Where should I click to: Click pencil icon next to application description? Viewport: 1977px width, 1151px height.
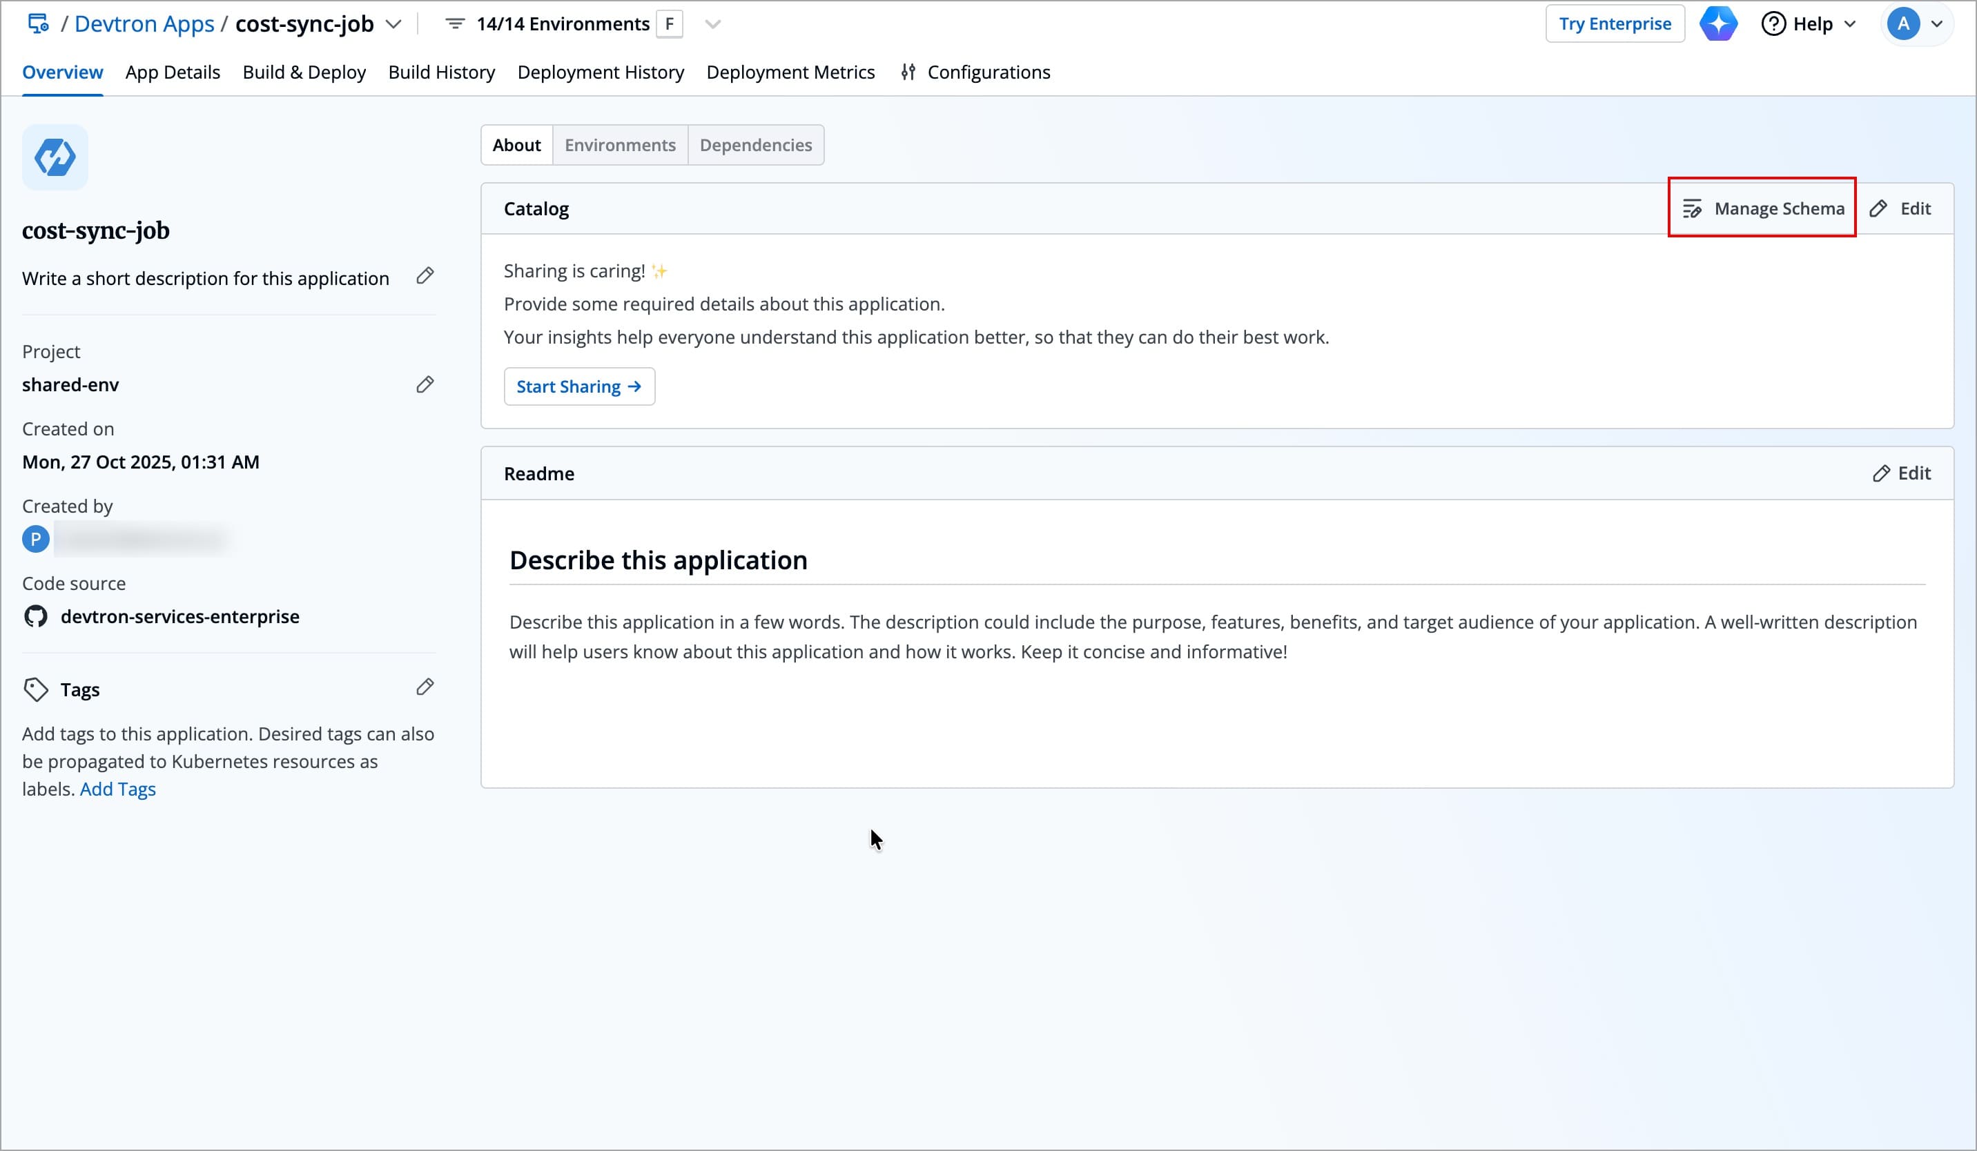(425, 276)
